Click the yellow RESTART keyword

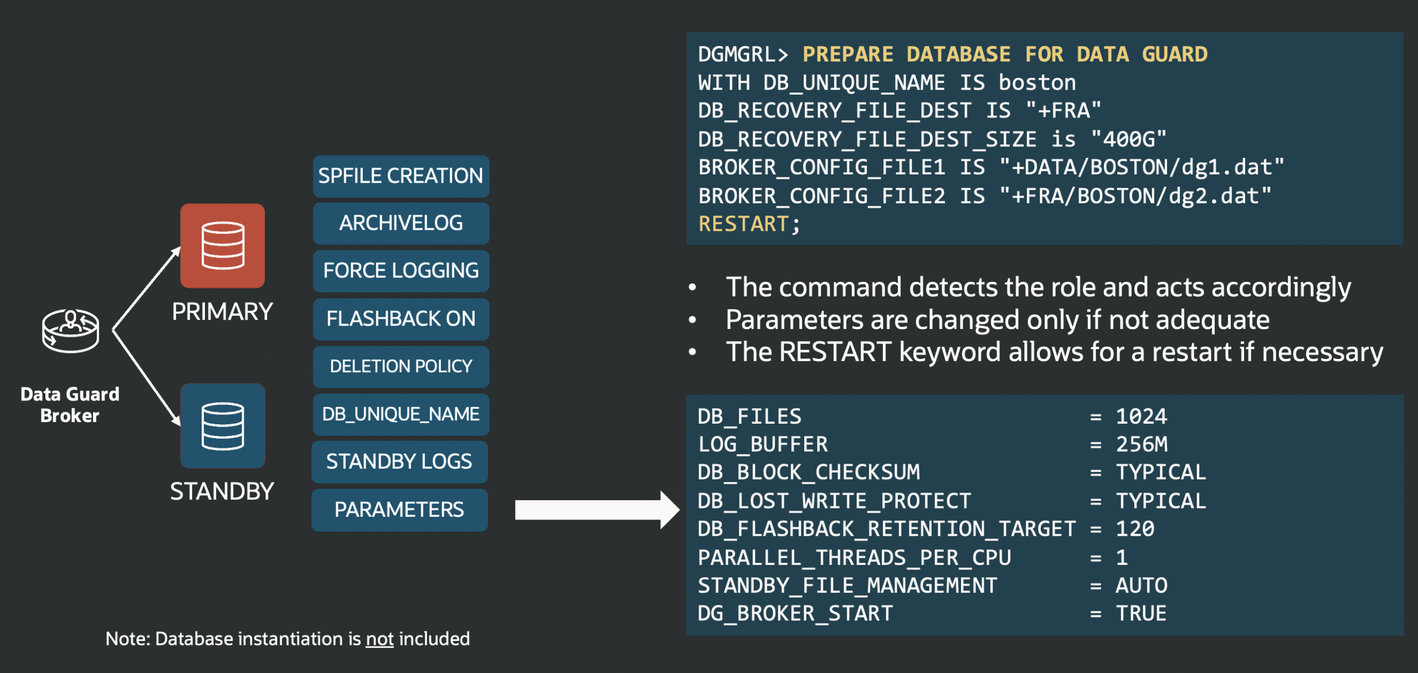click(x=743, y=224)
